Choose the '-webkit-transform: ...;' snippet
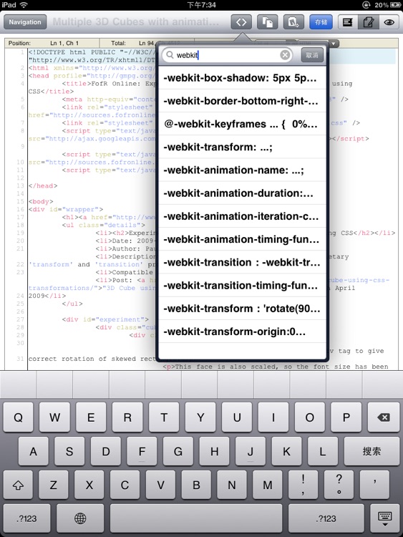Viewport: 403px width, 537px height. (x=242, y=147)
